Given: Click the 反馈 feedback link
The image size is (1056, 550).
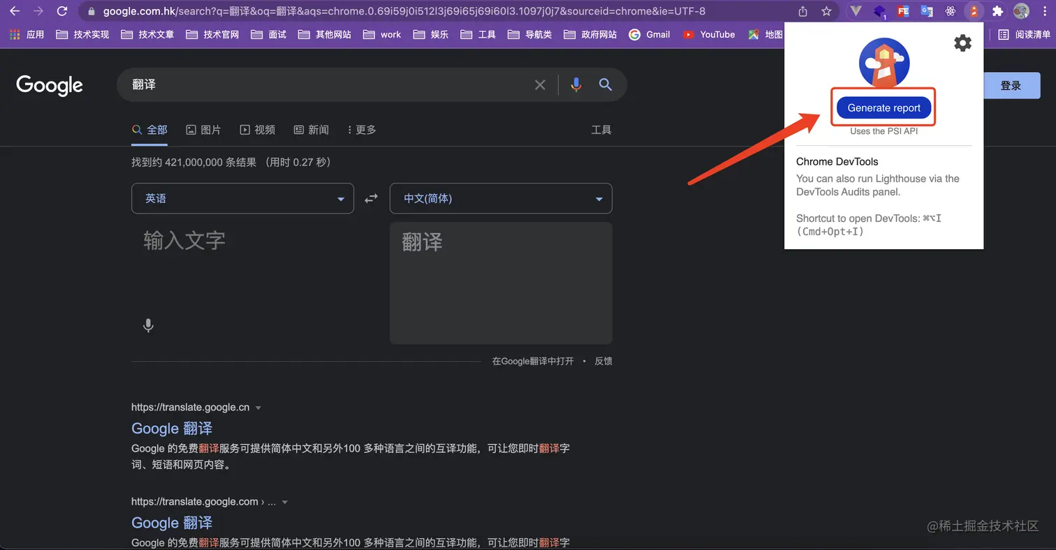Looking at the screenshot, I should [x=603, y=361].
